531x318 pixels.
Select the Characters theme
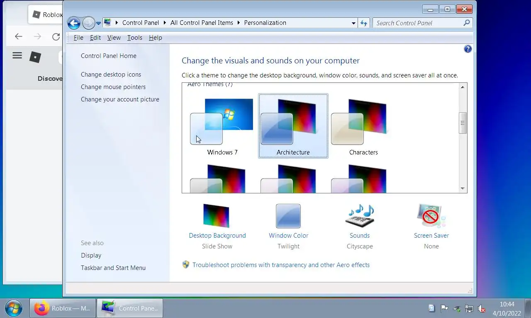[x=363, y=126]
